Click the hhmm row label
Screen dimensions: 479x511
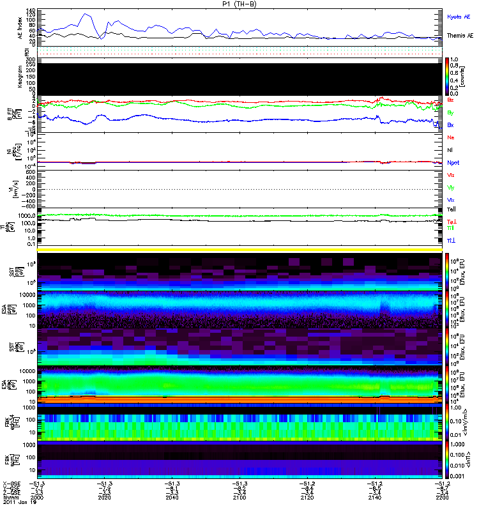click(10, 498)
